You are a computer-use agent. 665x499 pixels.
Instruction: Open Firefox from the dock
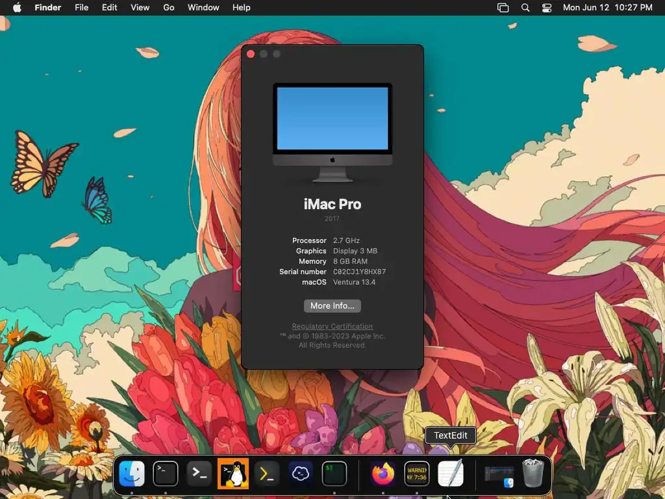click(x=383, y=474)
